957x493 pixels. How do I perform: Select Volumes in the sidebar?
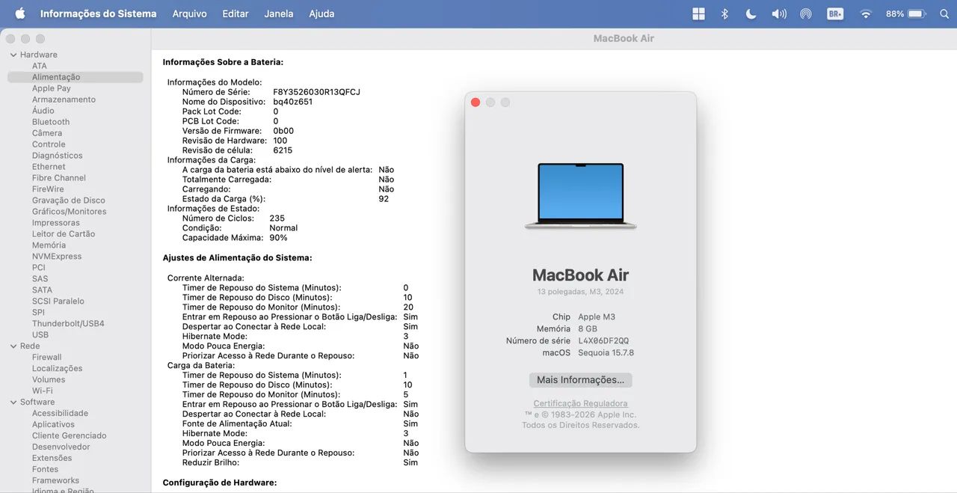point(49,380)
